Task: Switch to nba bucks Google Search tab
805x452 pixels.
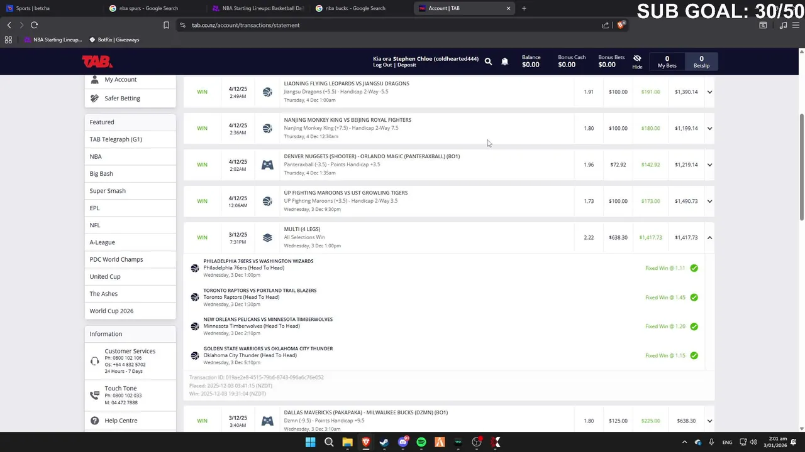Action: point(362,8)
